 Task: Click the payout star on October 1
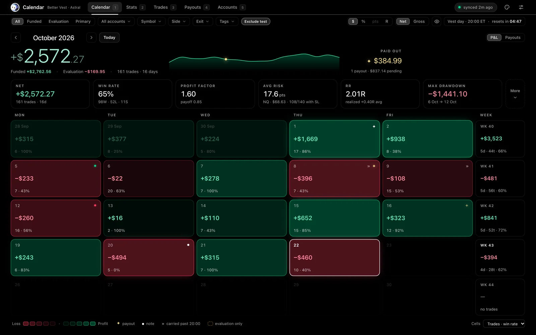(x=374, y=127)
